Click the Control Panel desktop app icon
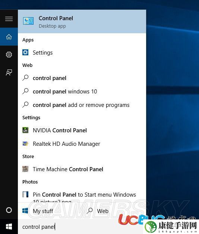199x234 pixels. coord(28,21)
